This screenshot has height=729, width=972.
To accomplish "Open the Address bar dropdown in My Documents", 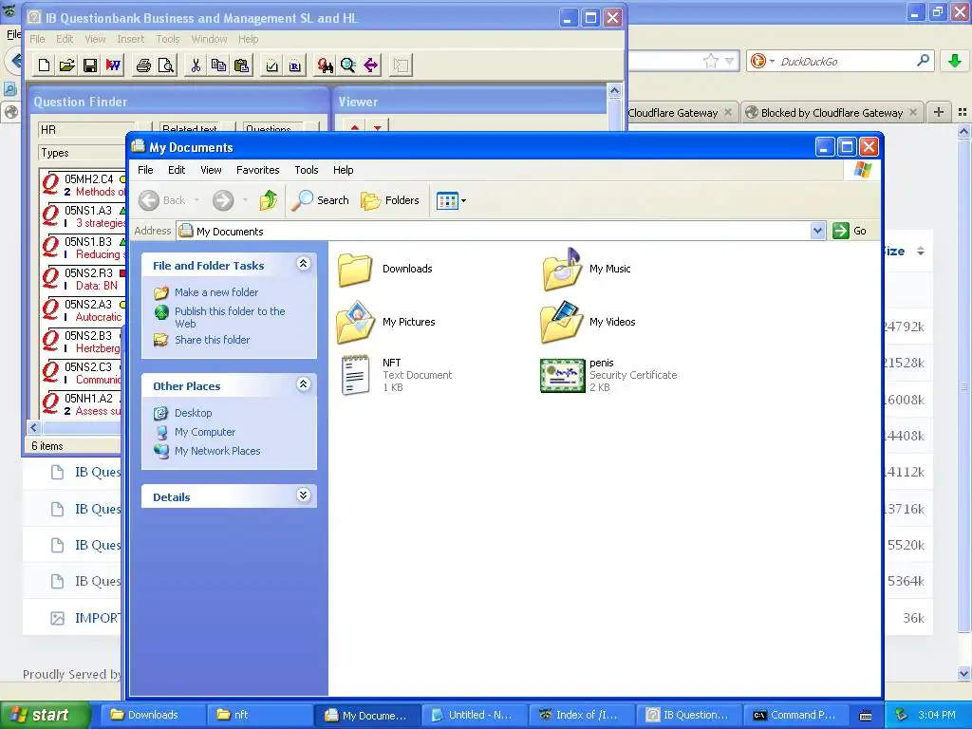I will click(x=817, y=232).
